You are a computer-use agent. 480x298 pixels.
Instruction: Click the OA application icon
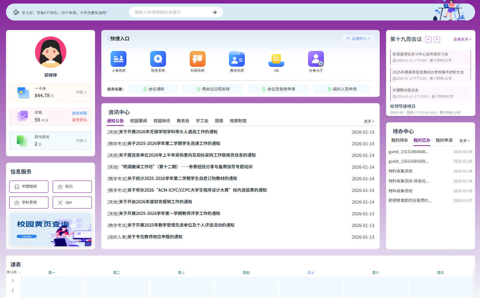pos(276,59)
